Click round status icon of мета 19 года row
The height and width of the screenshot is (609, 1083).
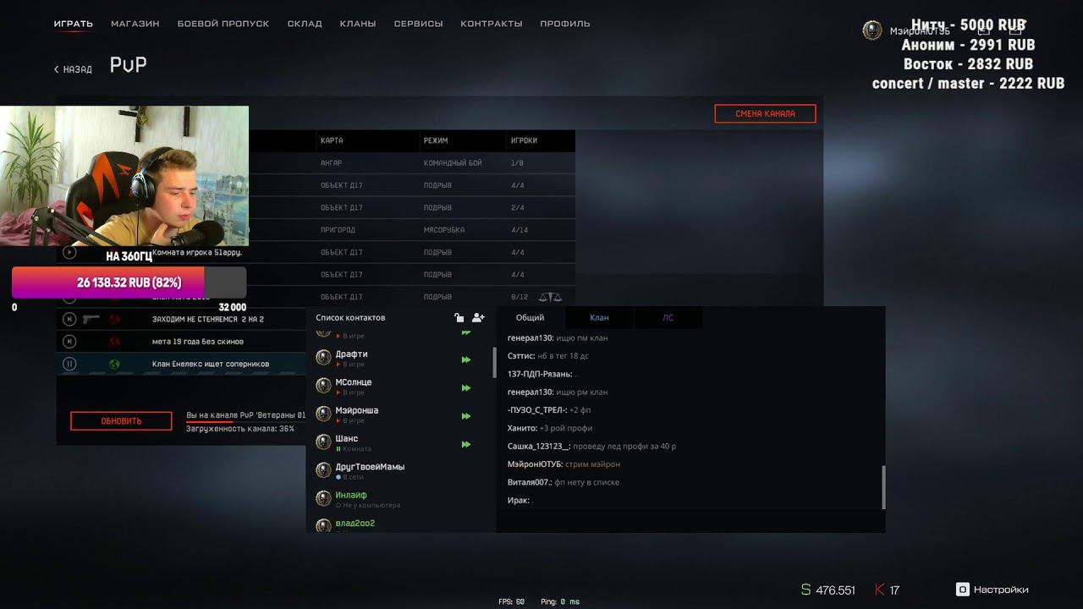[69, 341]
